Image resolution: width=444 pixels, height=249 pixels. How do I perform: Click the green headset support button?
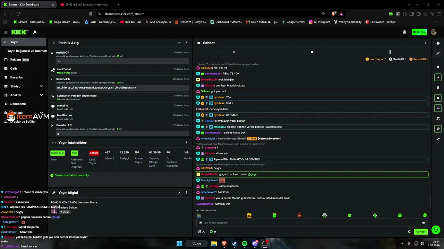436,229
